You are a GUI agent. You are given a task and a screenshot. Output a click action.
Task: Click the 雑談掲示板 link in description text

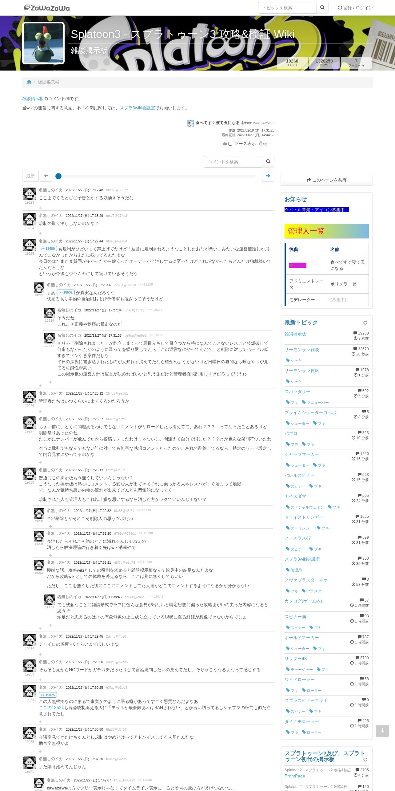pyautogui.click(x=33, y=99)
